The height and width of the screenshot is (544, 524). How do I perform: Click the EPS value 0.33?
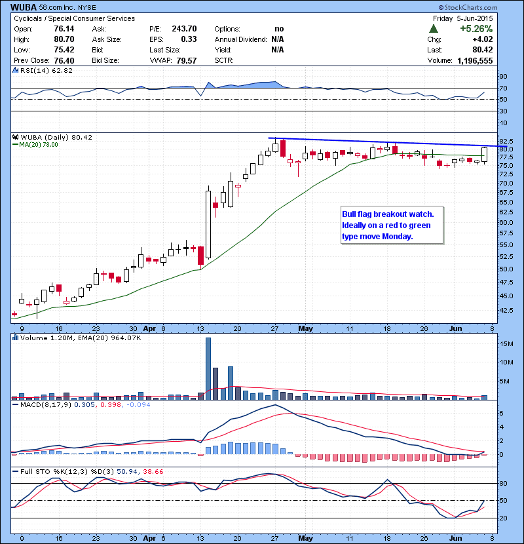point(189,39)
